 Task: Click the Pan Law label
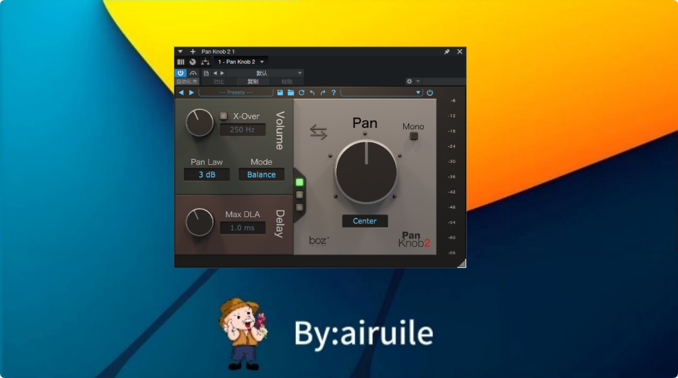click(x=207, y=162)
